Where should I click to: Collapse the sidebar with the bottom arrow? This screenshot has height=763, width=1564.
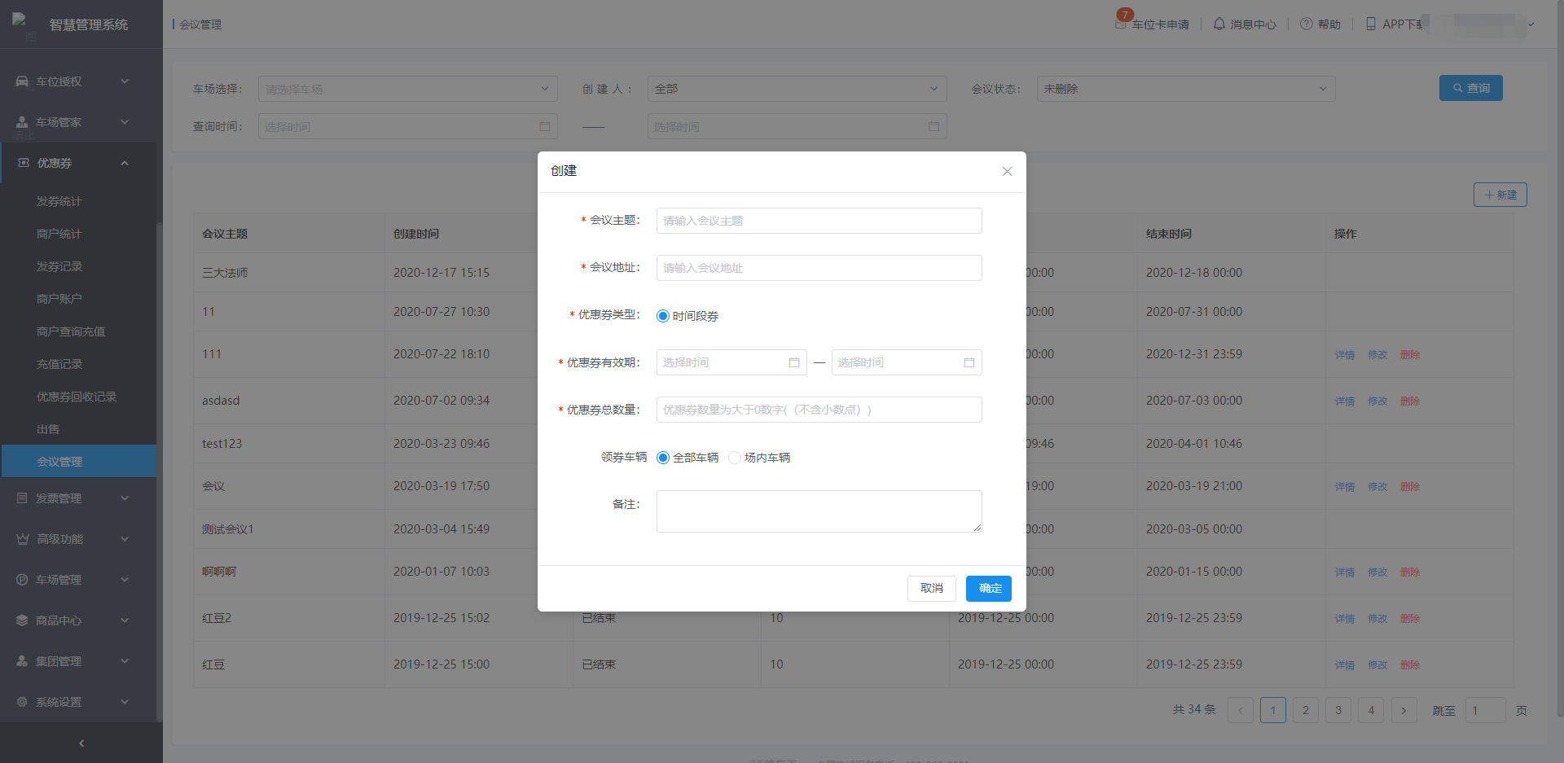tap(81, 743)
